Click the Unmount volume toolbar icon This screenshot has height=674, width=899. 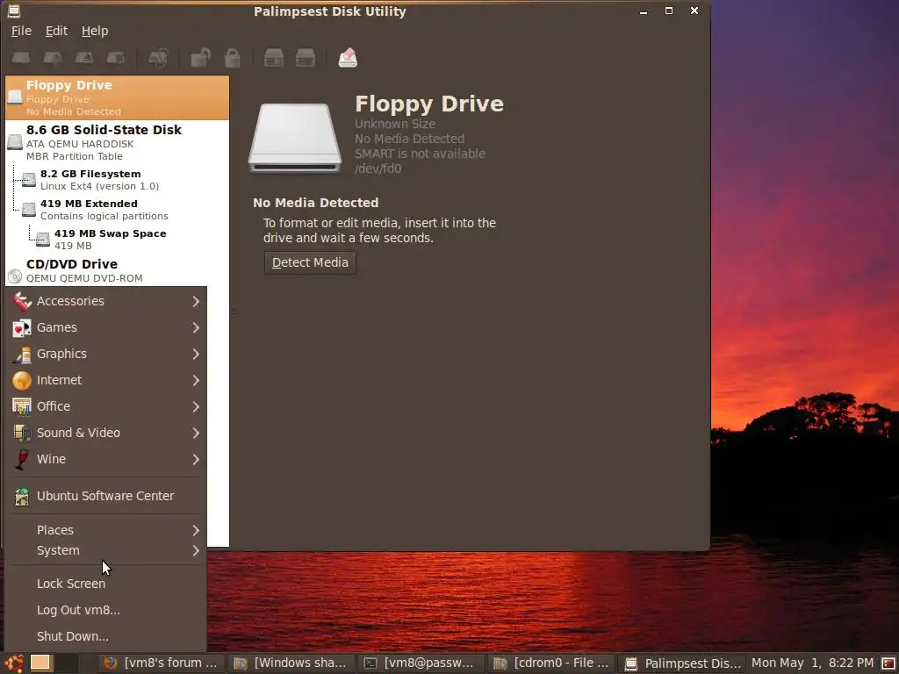tap(53, 58)
